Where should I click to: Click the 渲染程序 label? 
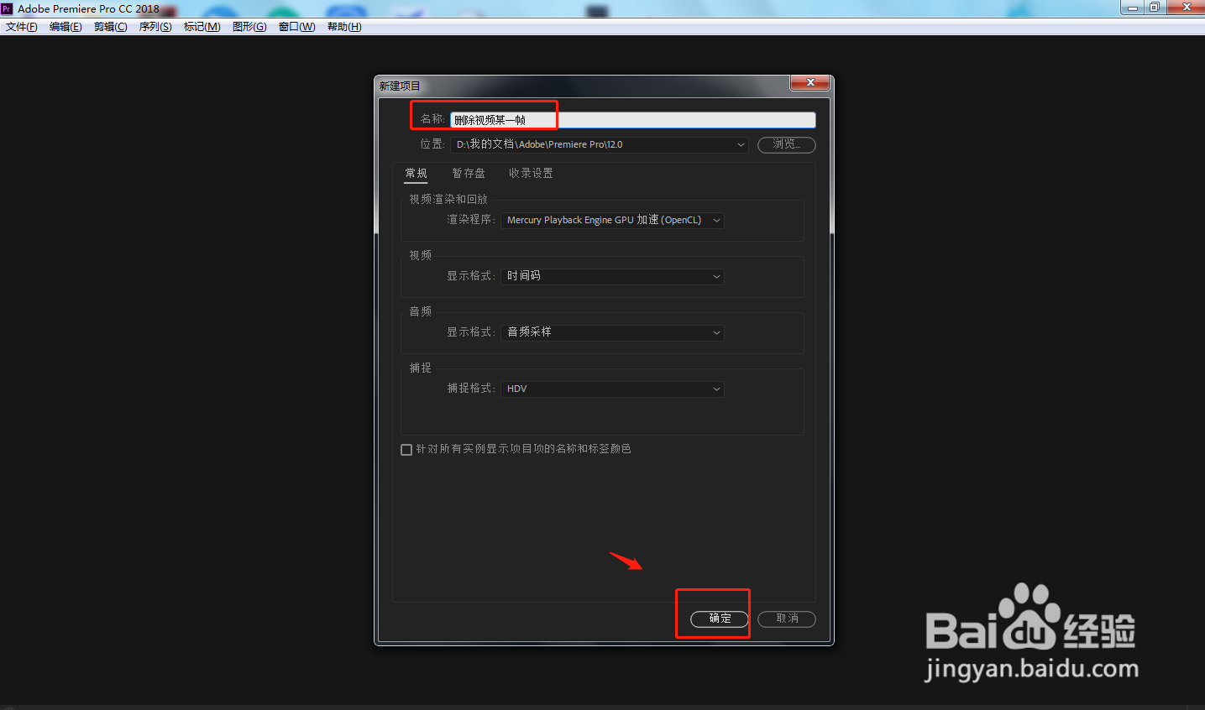tap(470, 220)
